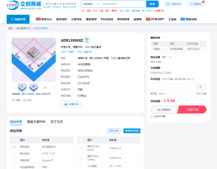Toggle checkbox for temperature coefficient row

(x=14, y=160)
